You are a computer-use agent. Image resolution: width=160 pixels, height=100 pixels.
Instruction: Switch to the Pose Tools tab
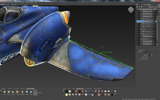click(x=23, y=89)
